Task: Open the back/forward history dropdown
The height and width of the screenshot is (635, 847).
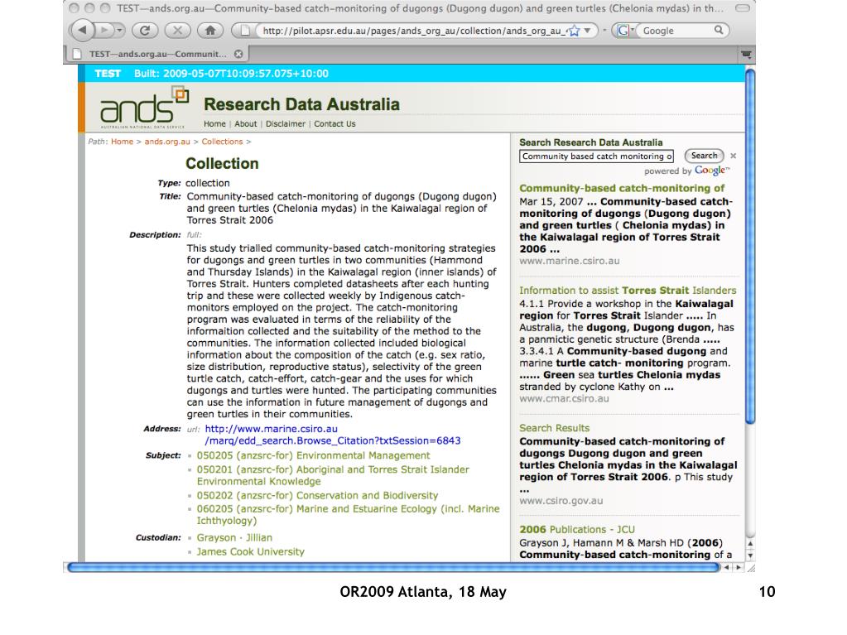Action: point(120,31)
